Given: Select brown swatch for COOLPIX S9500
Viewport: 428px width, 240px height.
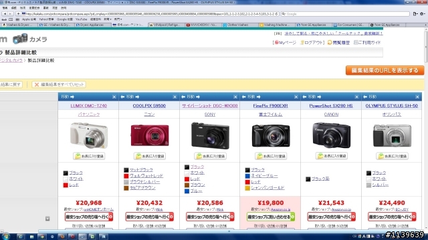Looking at the screenshot, I should [x=126, y=188].
